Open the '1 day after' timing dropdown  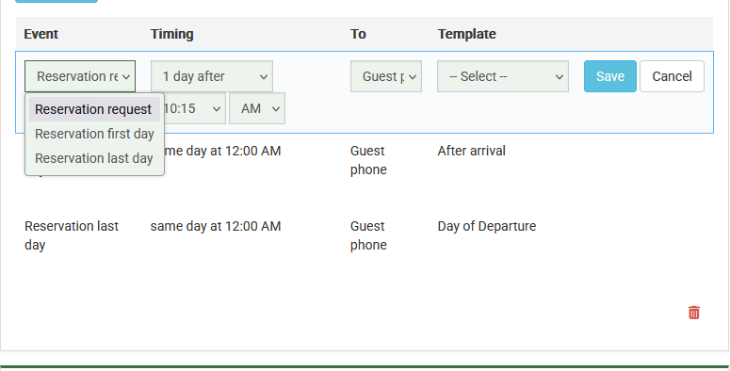point(212,76)
